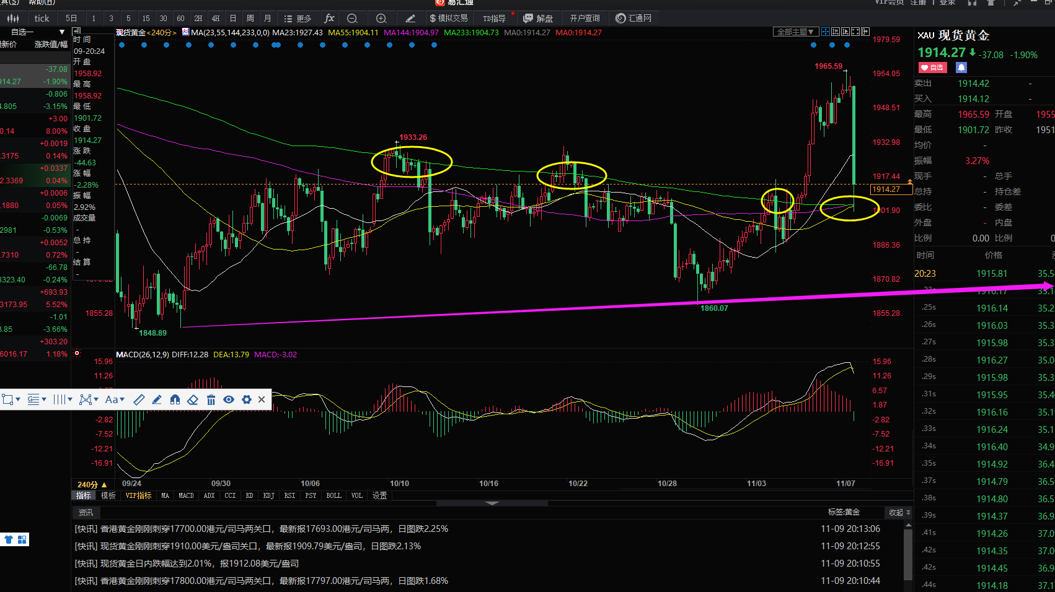Click the trash delete drawings icon
Screen dimensions: 1055x592
pos(211,399)
